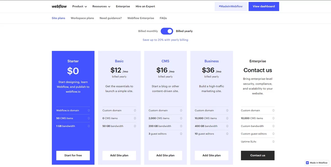The width and height of the screenshot is (331, 167).
Task: Click Contact us button for Enterprise
Action: 258,155
